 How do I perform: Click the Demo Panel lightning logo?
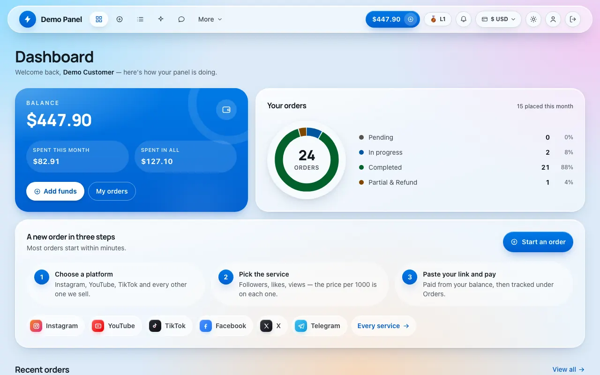pyautogui.click(x=28, y=19)
